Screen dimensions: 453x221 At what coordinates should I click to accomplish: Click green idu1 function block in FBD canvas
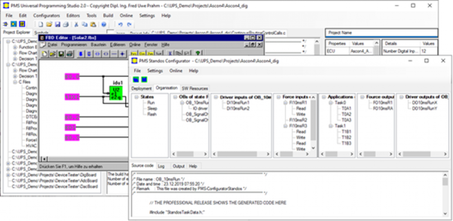pos(116,93)
